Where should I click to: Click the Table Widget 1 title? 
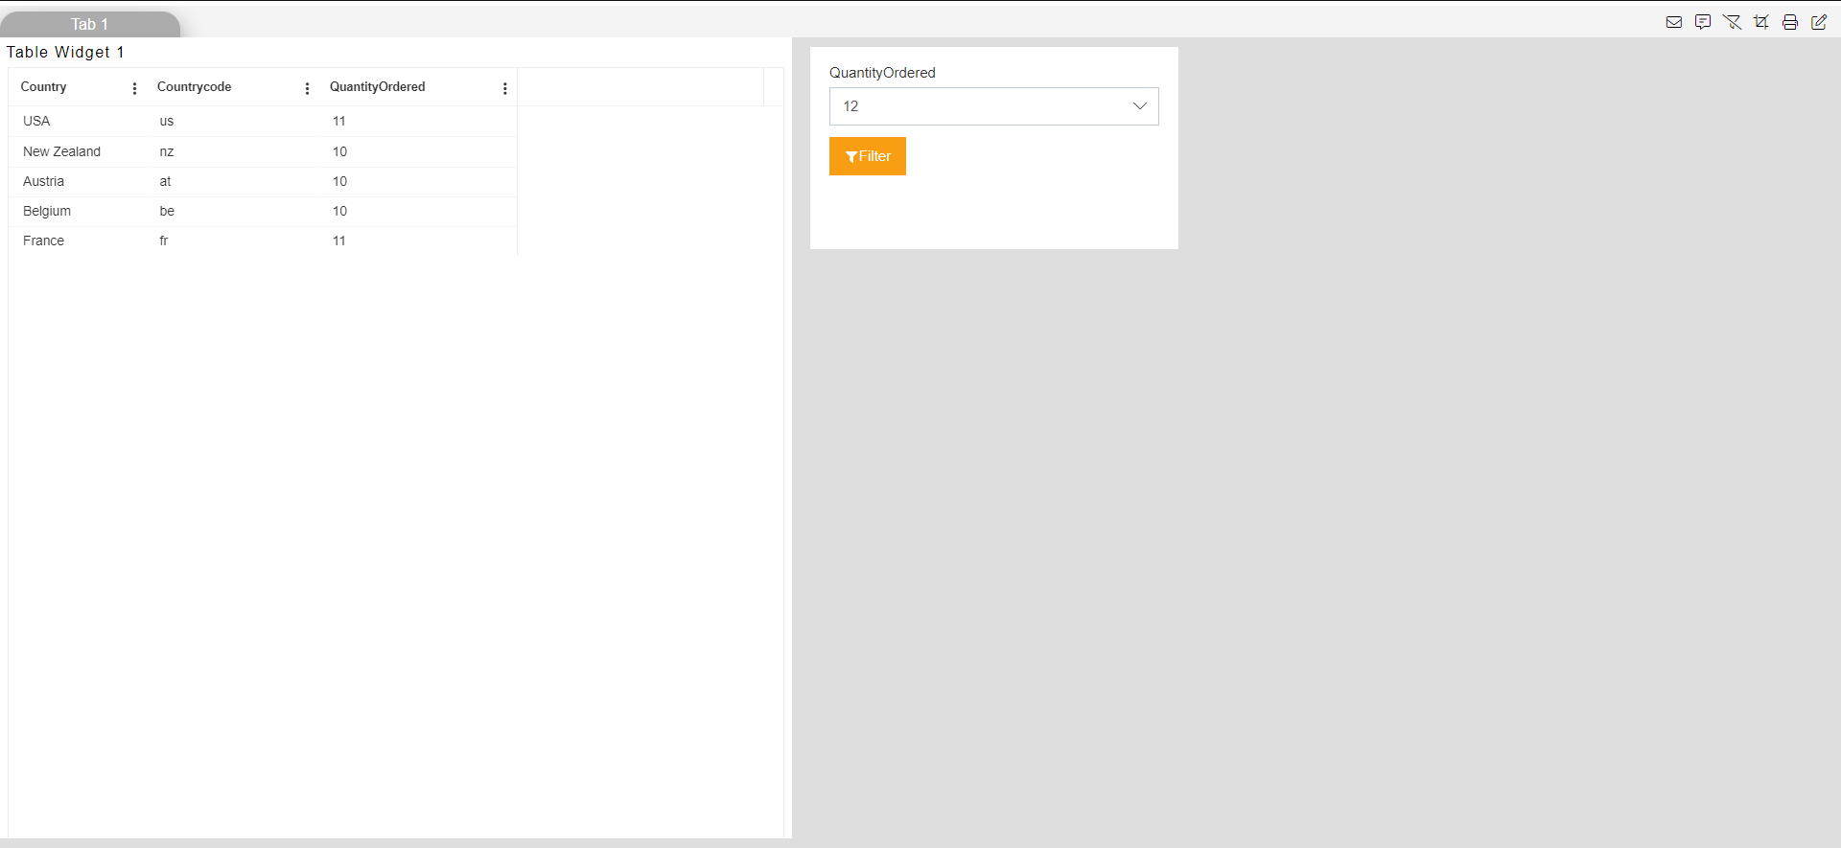point(65,52)
